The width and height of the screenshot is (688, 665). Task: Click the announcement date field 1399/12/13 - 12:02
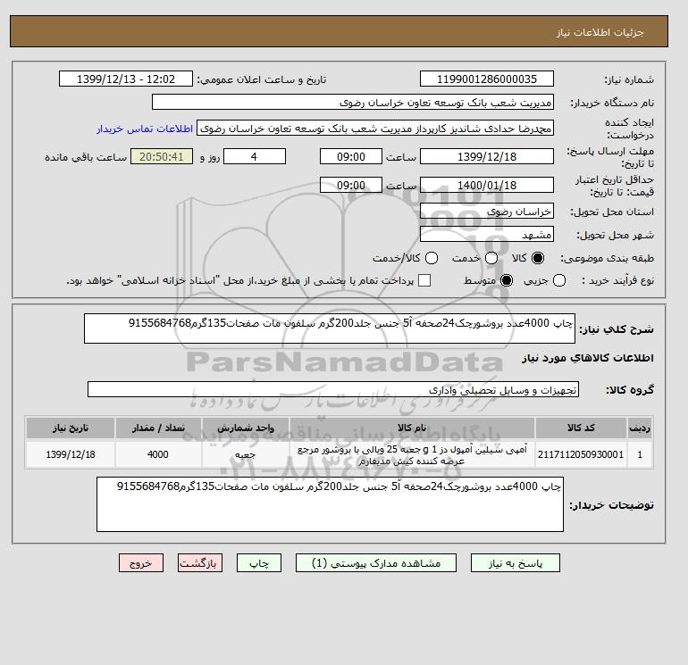click(x=126, y=79)
